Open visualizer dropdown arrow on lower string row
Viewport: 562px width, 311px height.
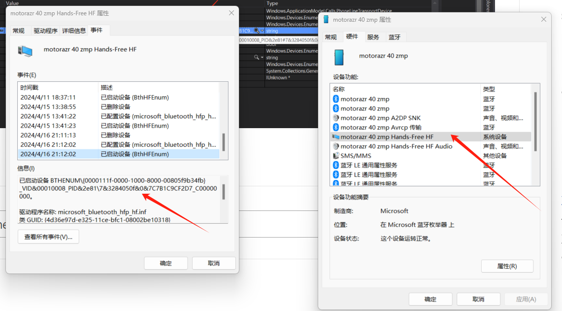262,57
